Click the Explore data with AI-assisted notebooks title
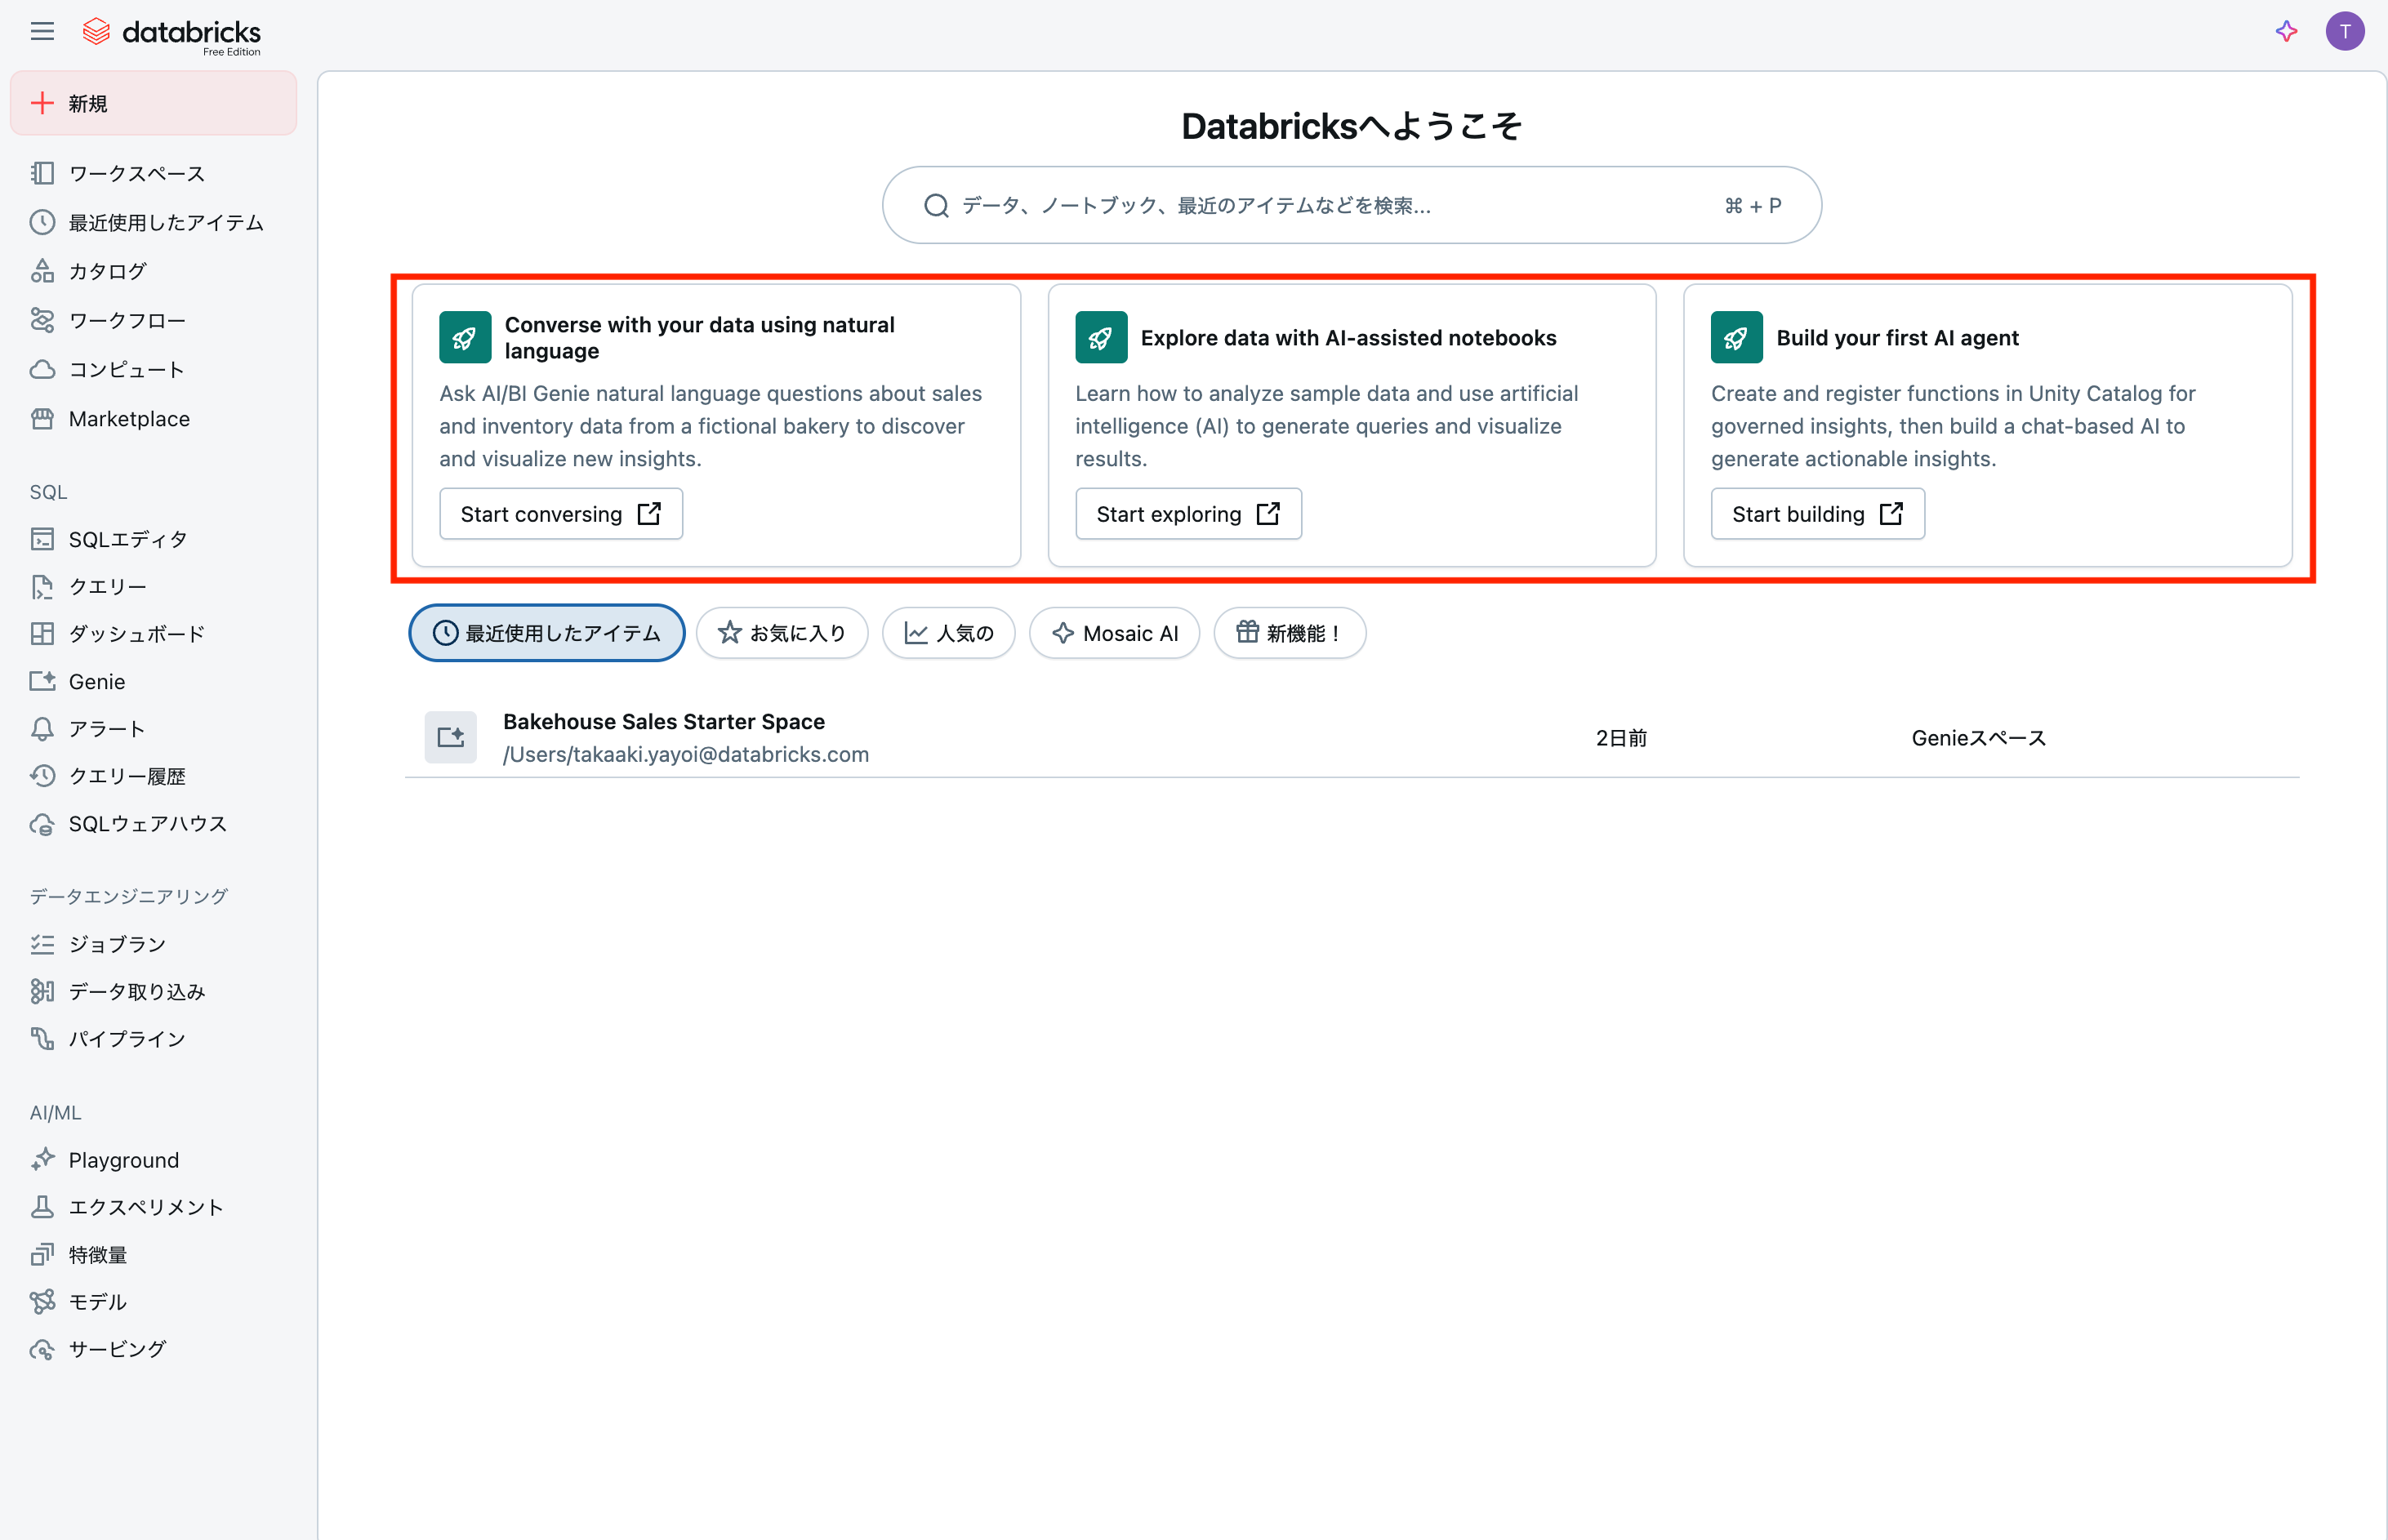The height and width of the screenshot is (1540, 2388). (x=1348, y=338)
